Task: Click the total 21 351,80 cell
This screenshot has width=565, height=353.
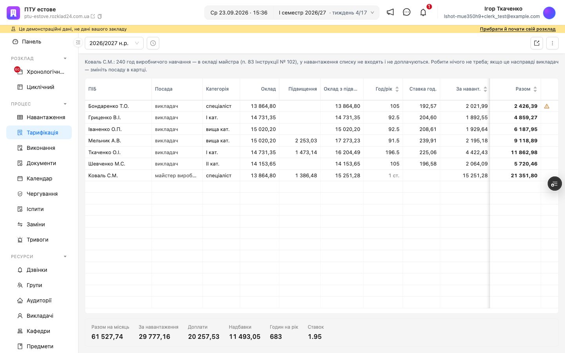Action: tap(515, 175)
